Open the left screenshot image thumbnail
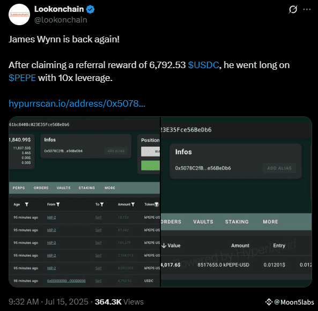Viewport: 318px width, 311px height. (x=84, y=202)
